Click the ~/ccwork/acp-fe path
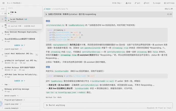 60,9
